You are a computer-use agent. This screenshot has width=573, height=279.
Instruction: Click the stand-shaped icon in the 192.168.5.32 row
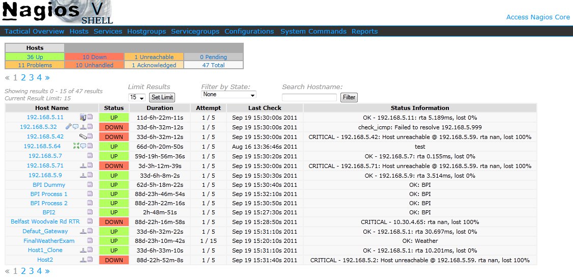click(x=83, y=127)
